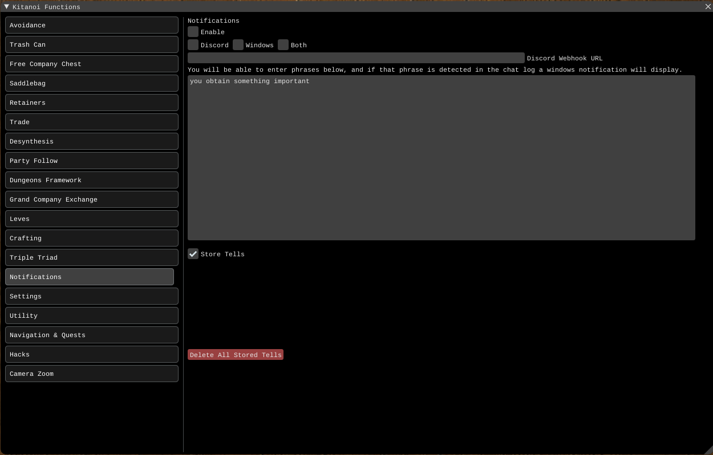Switch to Free Company Chest
713x455 pixels.
pyautogui.click(x=92, y=64)
